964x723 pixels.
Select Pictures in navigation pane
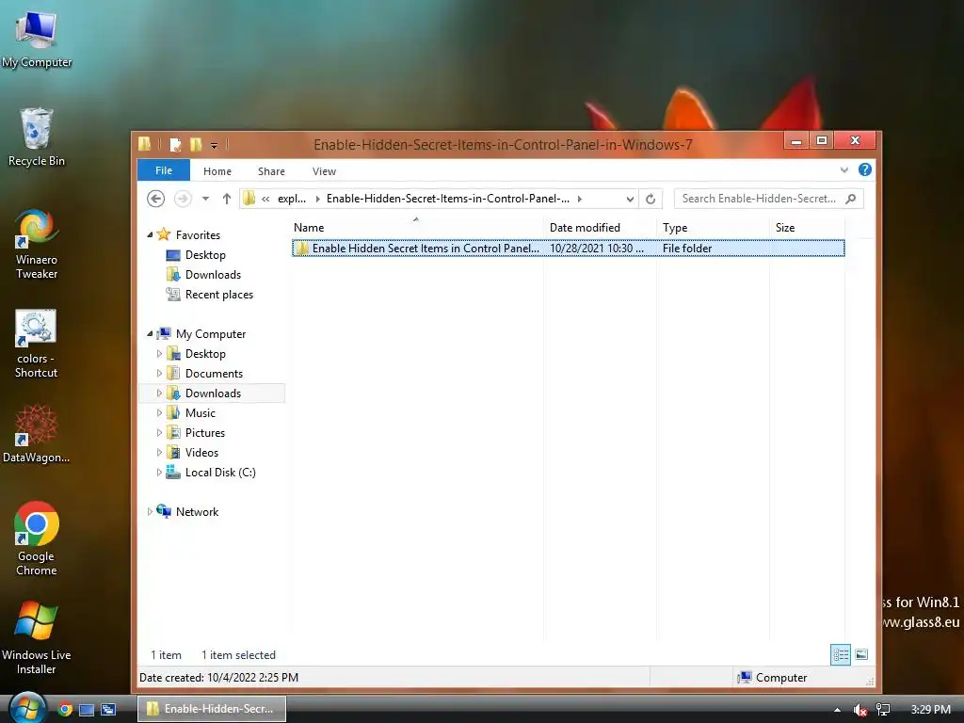click(204, 432)
